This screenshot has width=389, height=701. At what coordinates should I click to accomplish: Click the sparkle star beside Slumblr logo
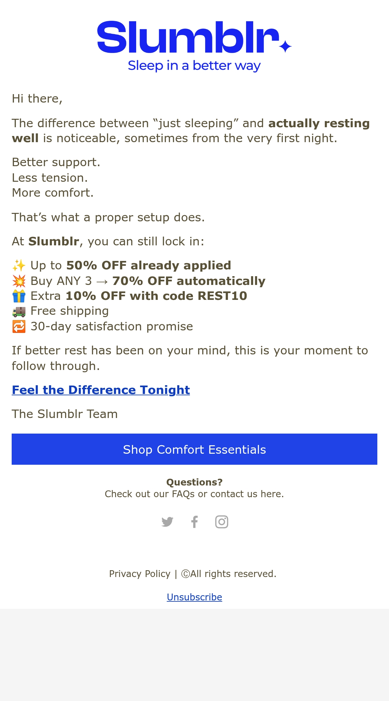coord(285,46)
